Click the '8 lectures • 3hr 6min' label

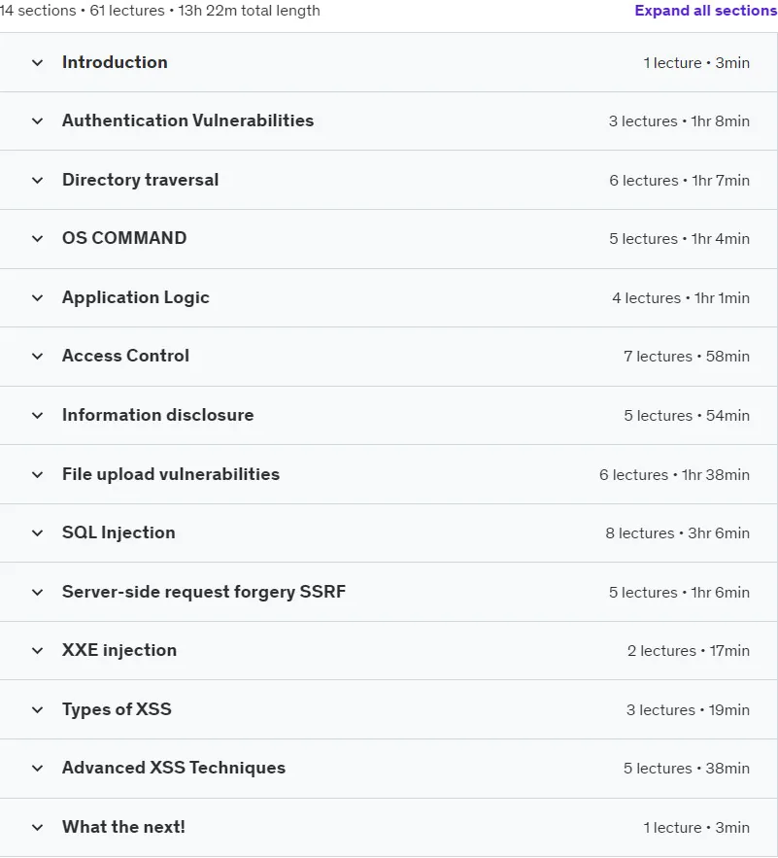click(x=677, y=532)
